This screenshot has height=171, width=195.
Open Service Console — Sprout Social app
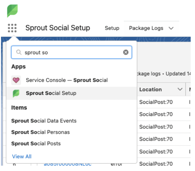(72, 80)
